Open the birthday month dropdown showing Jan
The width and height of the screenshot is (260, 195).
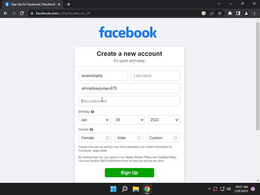click(x=94, y=120)
